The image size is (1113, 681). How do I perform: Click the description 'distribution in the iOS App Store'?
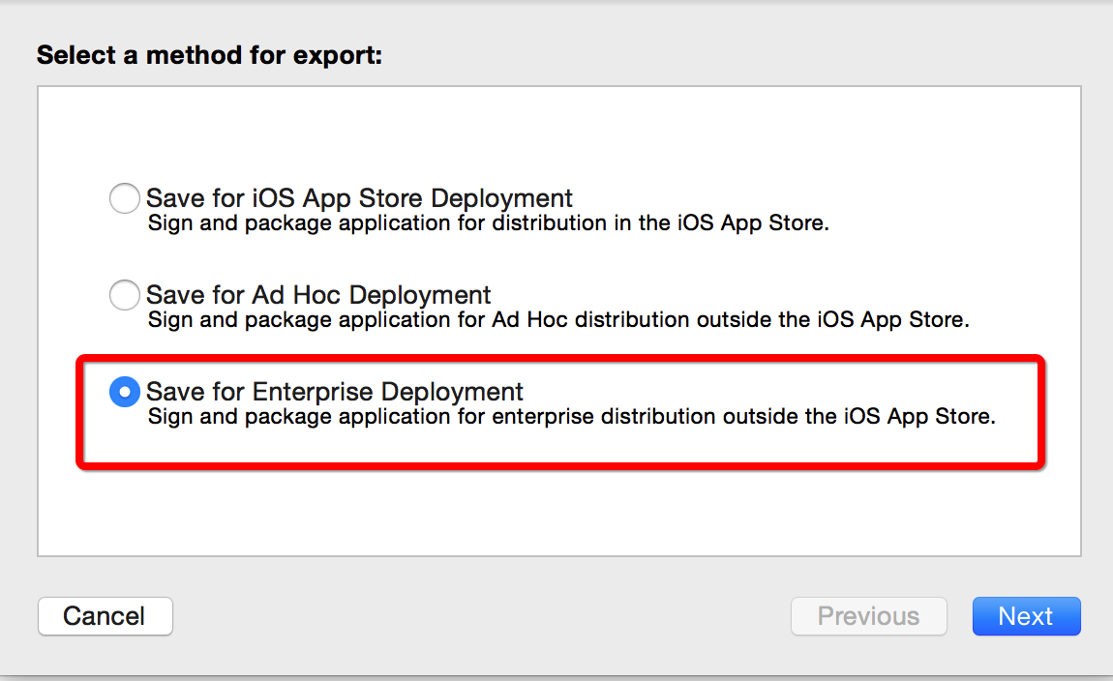(659, 222)
